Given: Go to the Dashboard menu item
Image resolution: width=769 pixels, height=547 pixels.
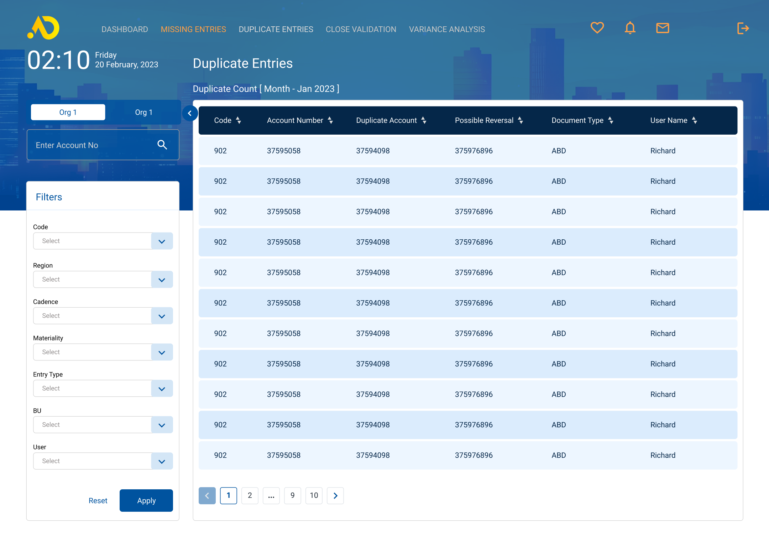Looking at the screenshot, I should pos(125,29).
